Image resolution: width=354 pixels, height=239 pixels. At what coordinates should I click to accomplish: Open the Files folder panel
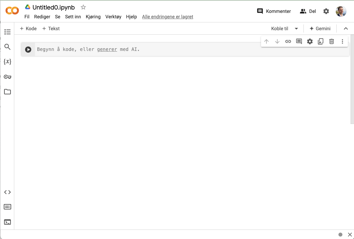[7, 92]
